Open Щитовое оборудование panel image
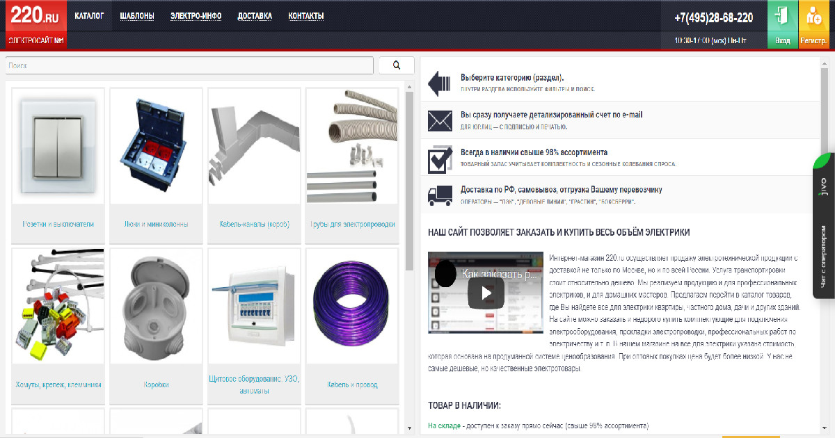The height and width of the screenshot is (438, 835). [x=254, y=307]
